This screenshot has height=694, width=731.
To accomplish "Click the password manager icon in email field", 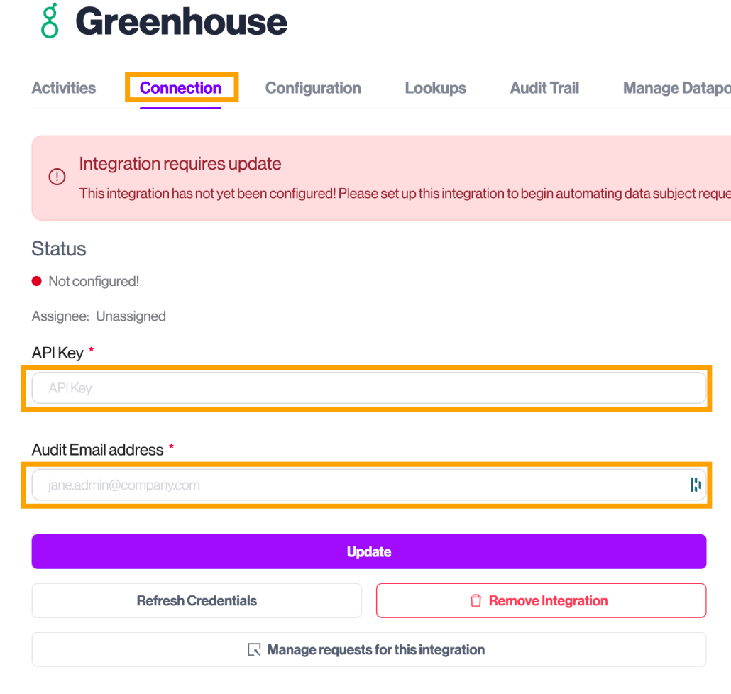I will click(x=695, y=485).
